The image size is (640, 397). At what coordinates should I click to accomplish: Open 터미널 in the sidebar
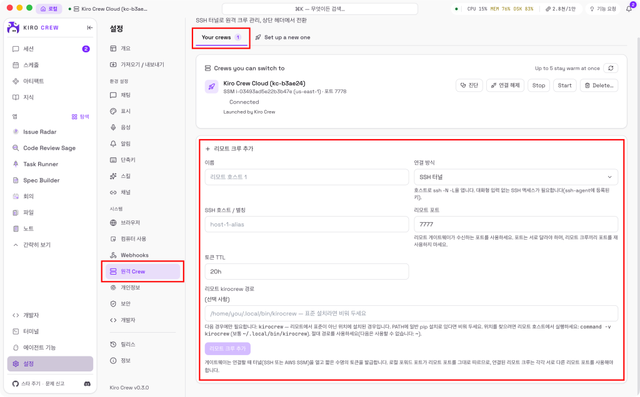50,331
